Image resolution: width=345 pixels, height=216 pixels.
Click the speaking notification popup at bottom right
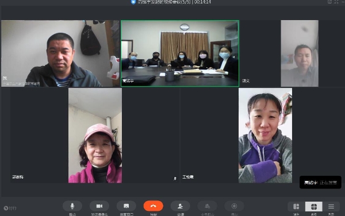coord(320,182)
